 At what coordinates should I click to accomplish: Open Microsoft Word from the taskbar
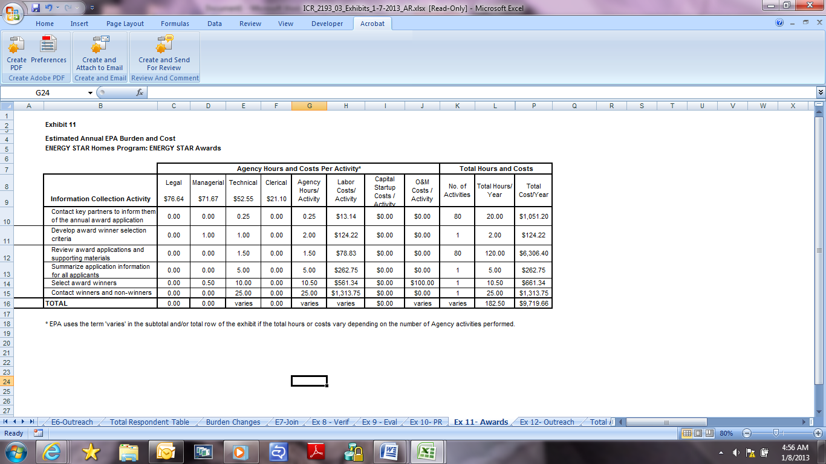[389, 451]
